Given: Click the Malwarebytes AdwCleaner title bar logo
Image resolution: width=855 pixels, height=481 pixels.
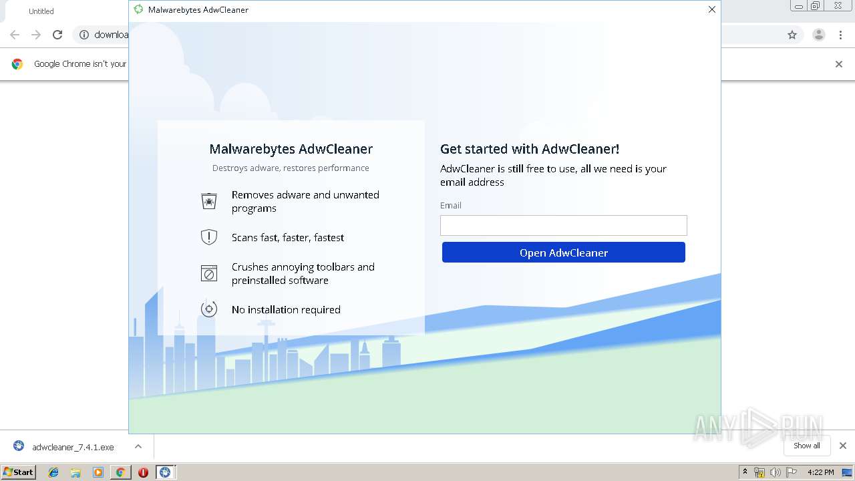Looking at the screenshot, I should (x=138, y=9).
